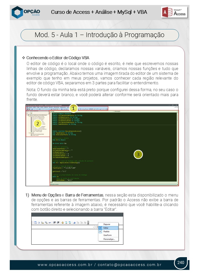Click Complete Word icon in lower toolbar image
The image size is (199, 275).
coord(50,223)
